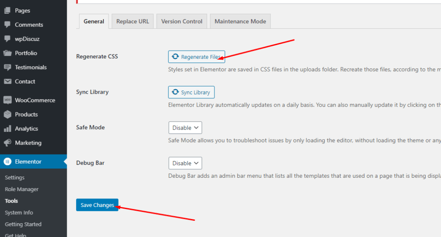The image size is (441, 237).
Task: Click the Elementor logo icon
Action: [8, 161]
